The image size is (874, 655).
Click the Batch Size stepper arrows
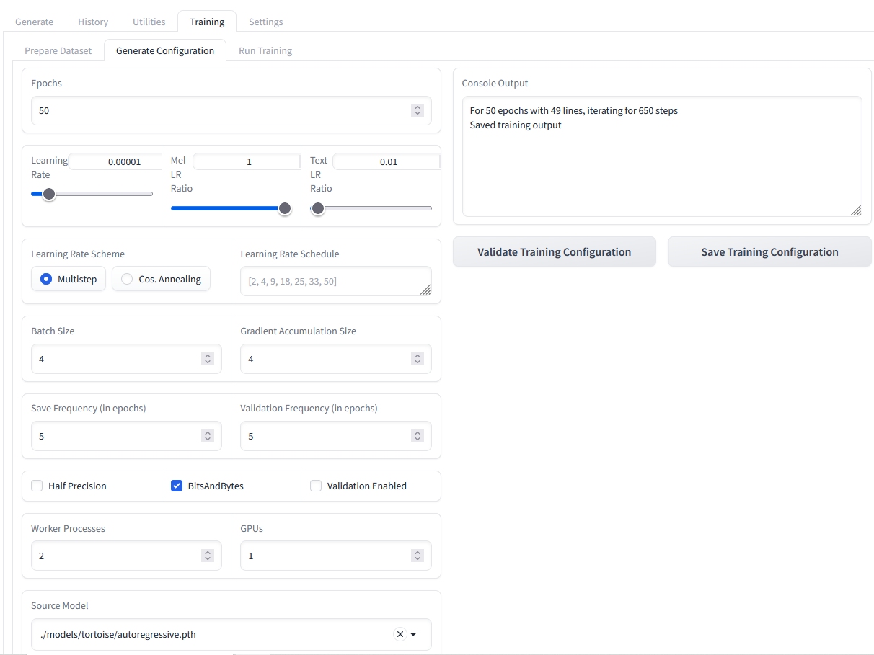[208, 359]
